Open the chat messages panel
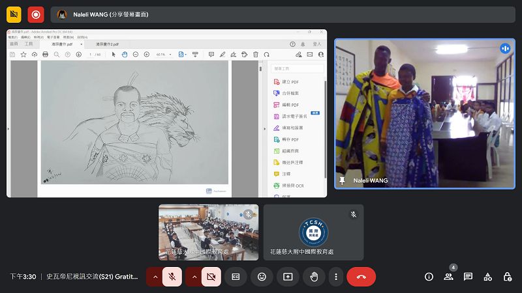522x293 pixels. [x=468, y=277]
